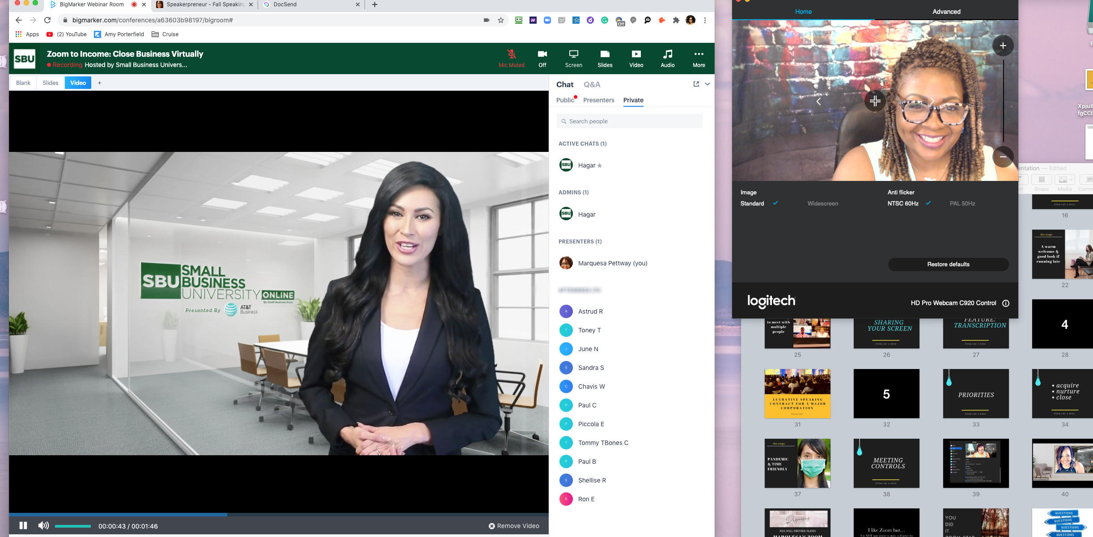Viewport: 1093px width, 537px height.
Task: Open the camera permission icon in address bar
Action: [x=486, y=20]
